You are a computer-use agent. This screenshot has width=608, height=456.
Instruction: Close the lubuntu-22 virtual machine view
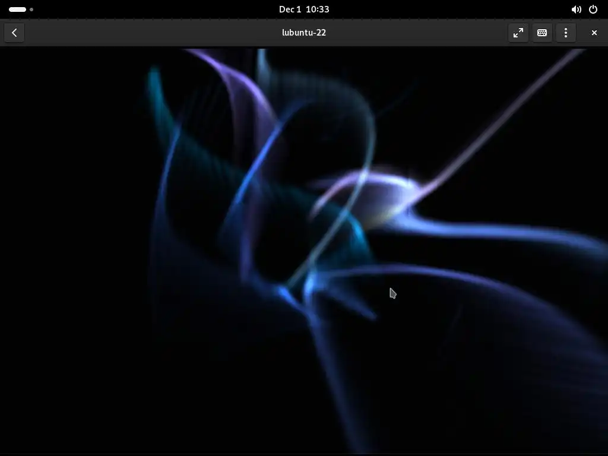click(x=594, y=33)
